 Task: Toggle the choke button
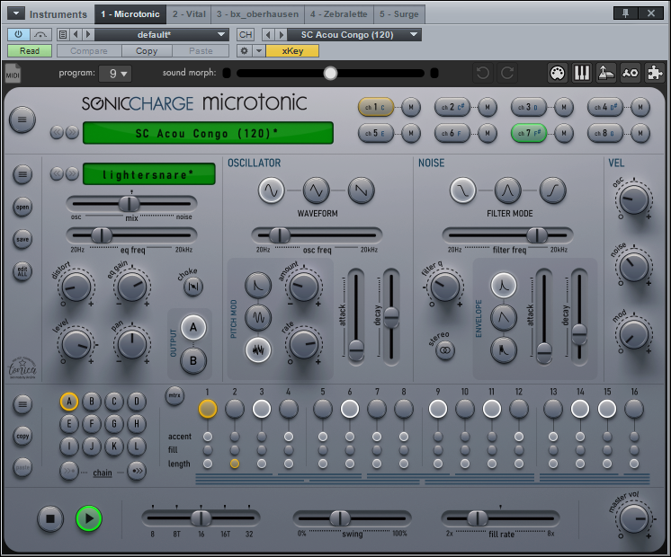tap(193, 287)
